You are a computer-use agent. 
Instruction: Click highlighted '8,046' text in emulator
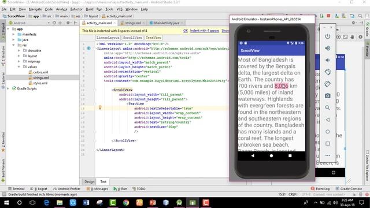pyautogui.click(x=281, y=86)
